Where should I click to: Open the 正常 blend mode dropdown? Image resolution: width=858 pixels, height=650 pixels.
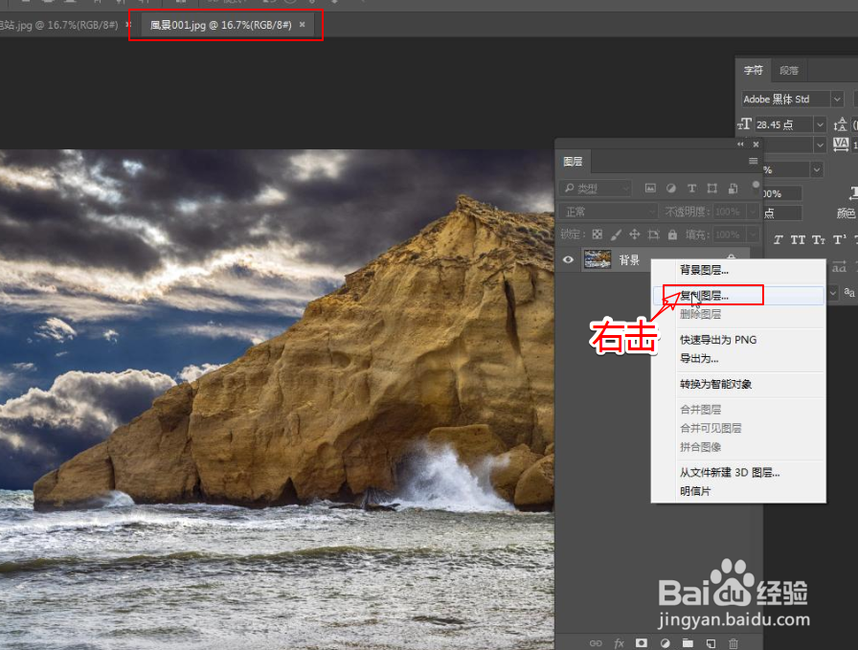coord(608,212)
